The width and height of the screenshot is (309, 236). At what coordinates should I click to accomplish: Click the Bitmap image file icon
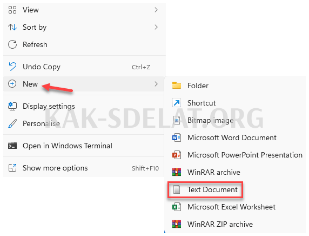click(176, 120)
